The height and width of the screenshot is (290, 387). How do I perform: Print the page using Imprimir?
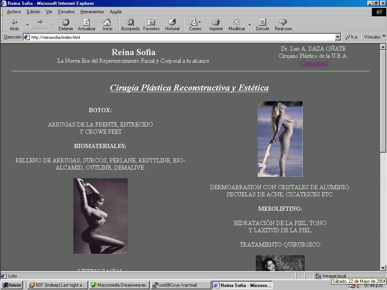point(216,25)
